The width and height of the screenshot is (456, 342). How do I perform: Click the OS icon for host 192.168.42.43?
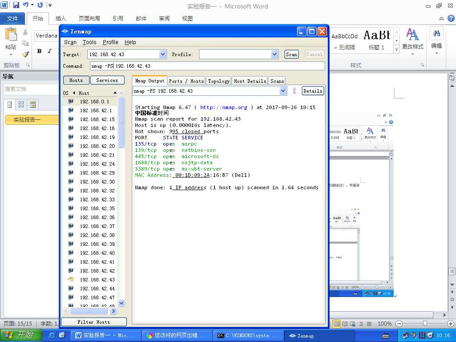point(71,280)
